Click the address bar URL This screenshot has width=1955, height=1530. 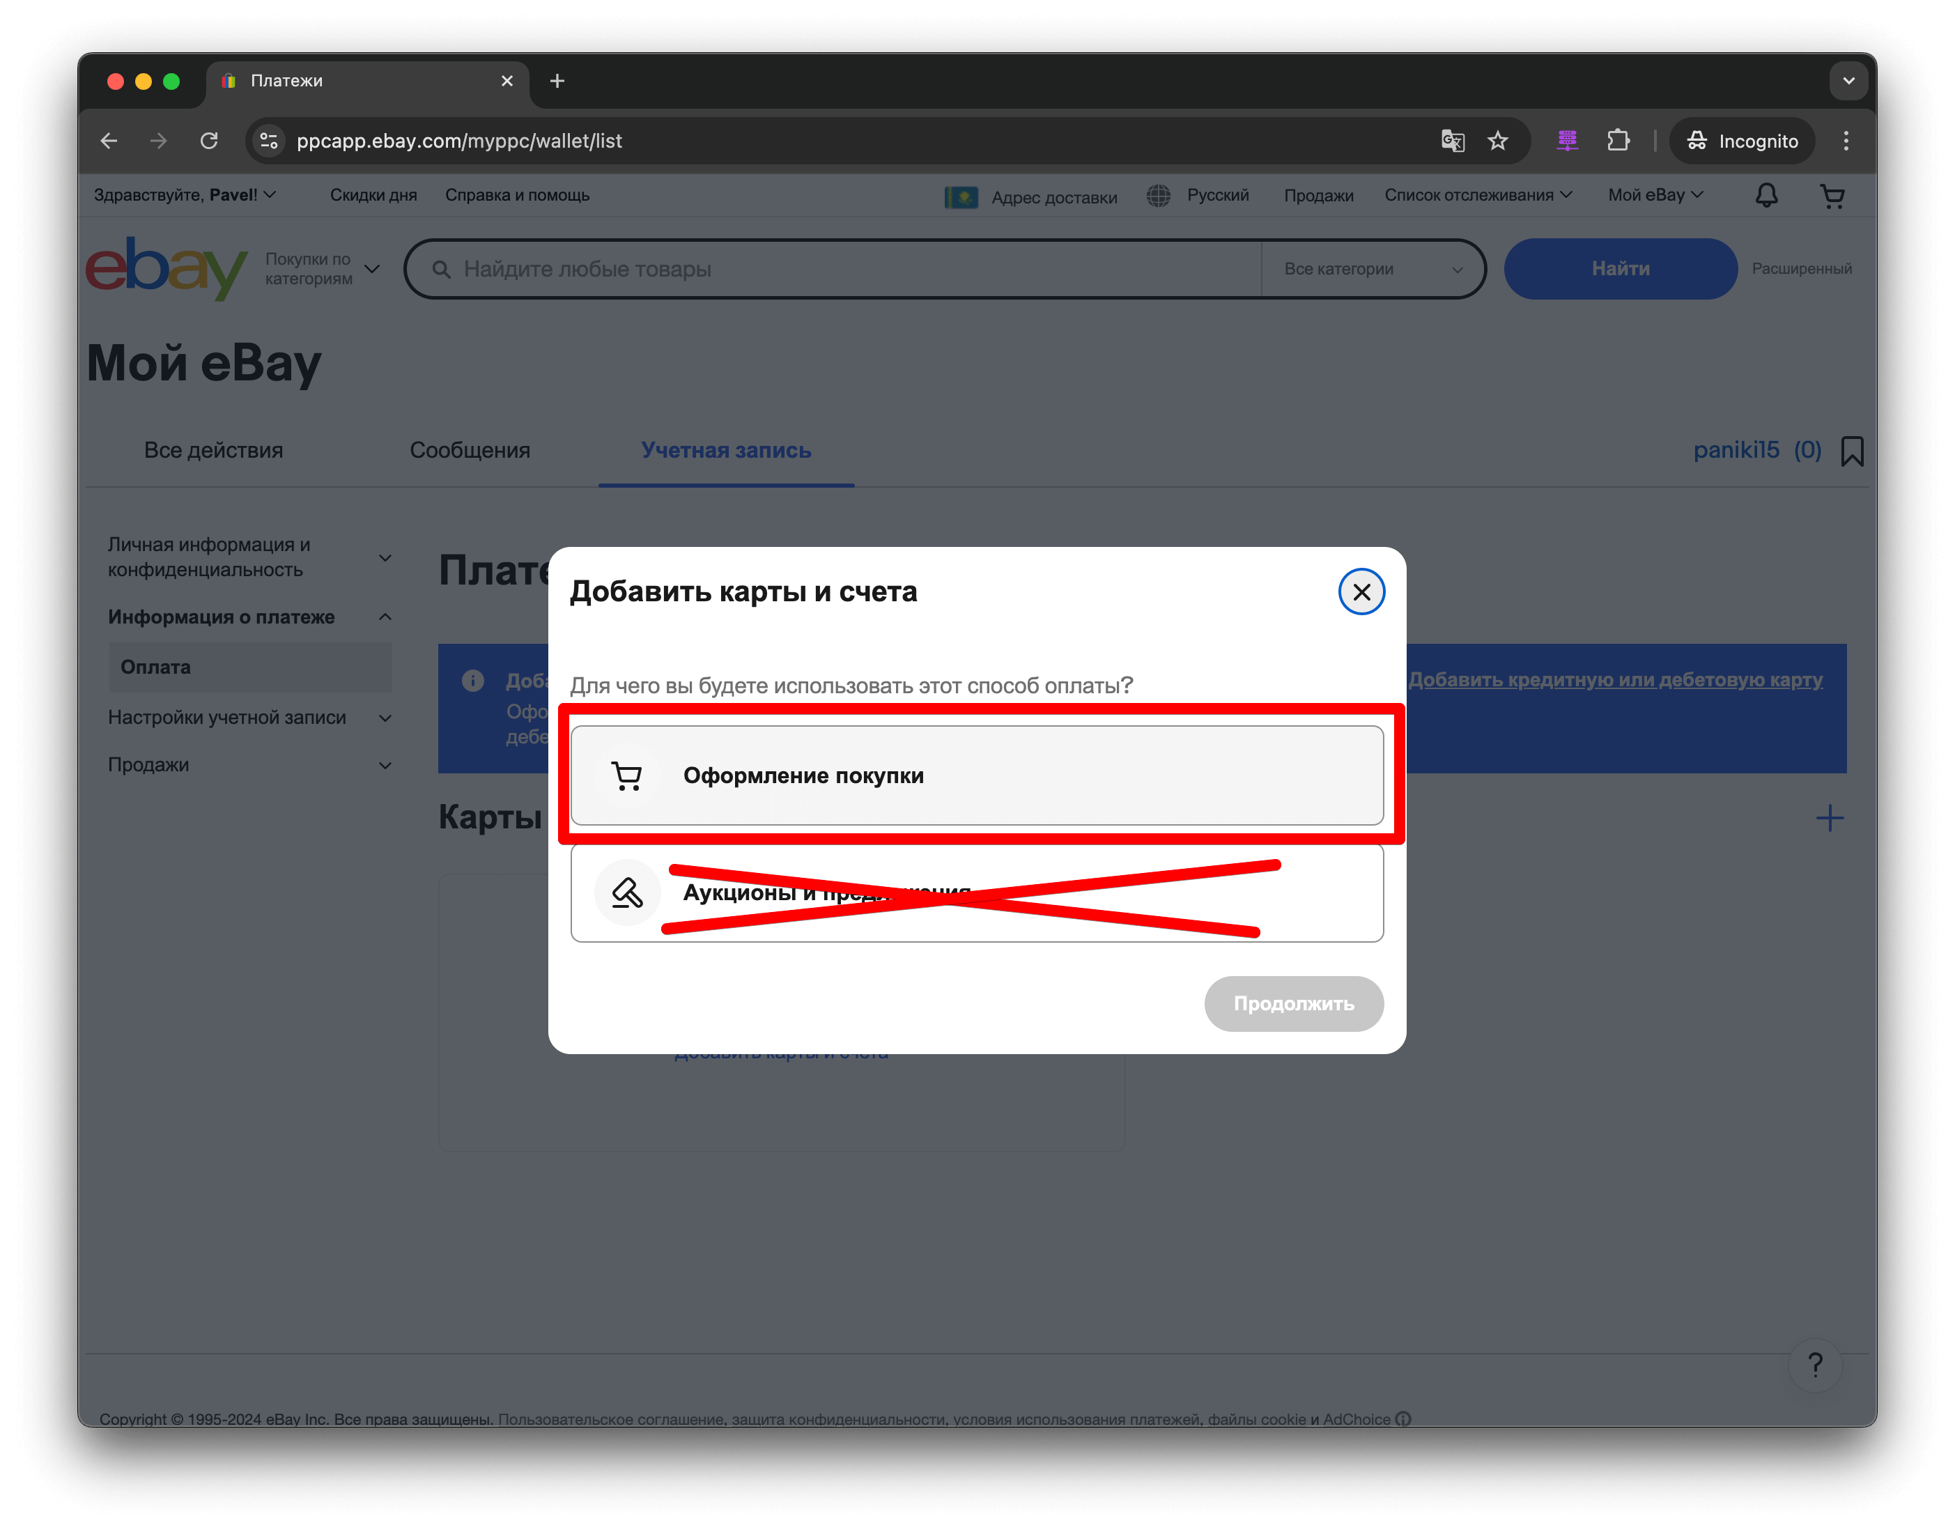click(458, 141)
